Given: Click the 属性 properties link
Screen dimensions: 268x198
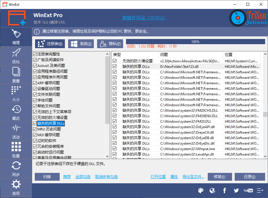Looking at the screenshot, I should pyautogui.click(x=174, y=177).
